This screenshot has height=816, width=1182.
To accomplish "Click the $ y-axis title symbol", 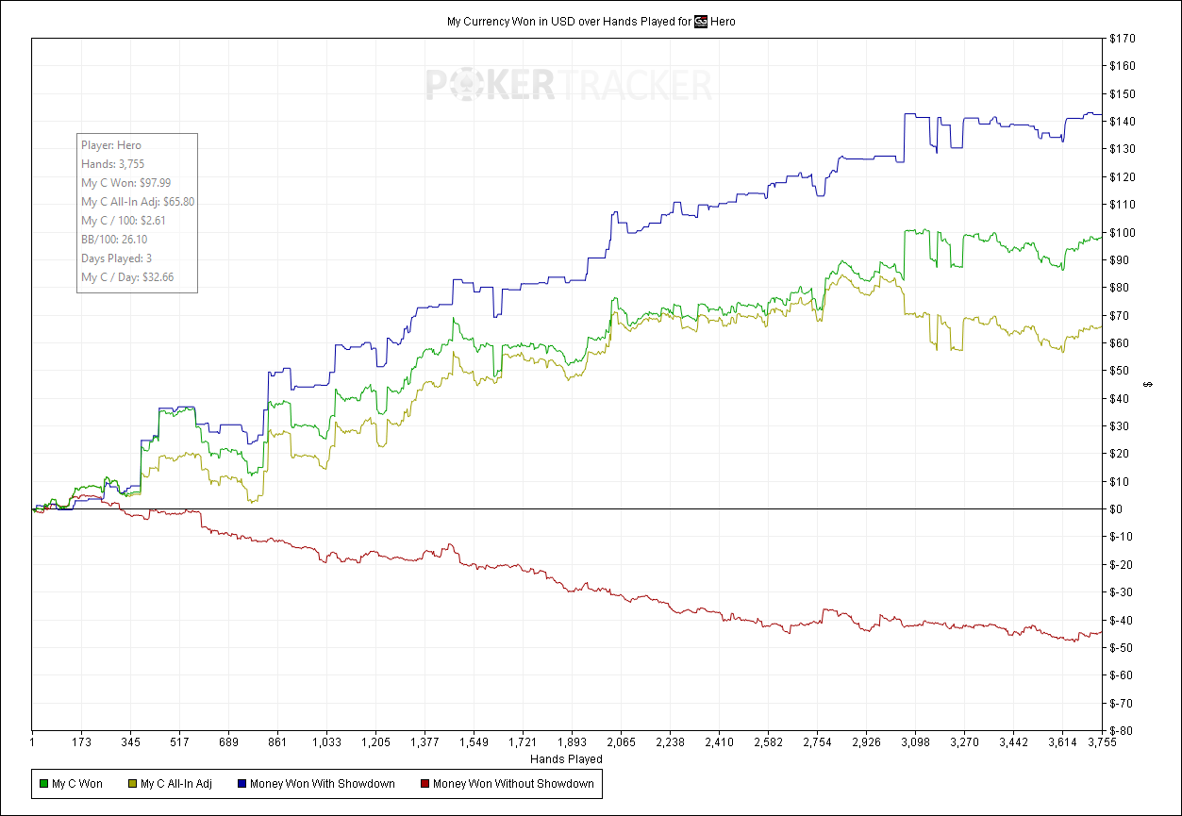I will click(x=1148, y=384).
